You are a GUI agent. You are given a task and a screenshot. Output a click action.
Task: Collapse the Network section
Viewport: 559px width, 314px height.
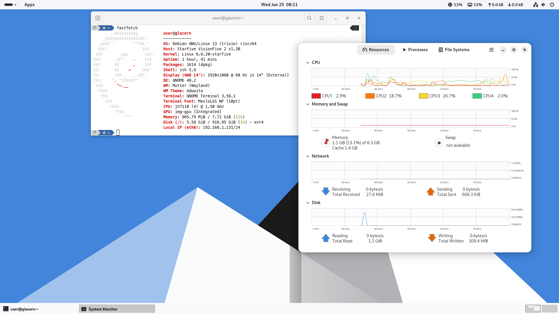[308, 156]
